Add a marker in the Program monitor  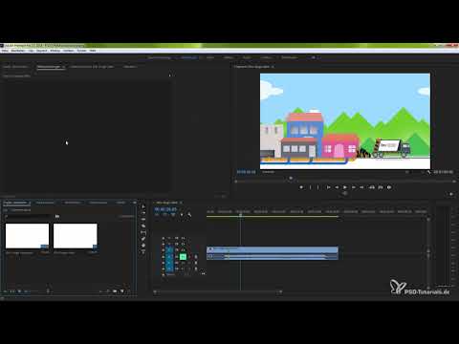(x=301, y=187)
